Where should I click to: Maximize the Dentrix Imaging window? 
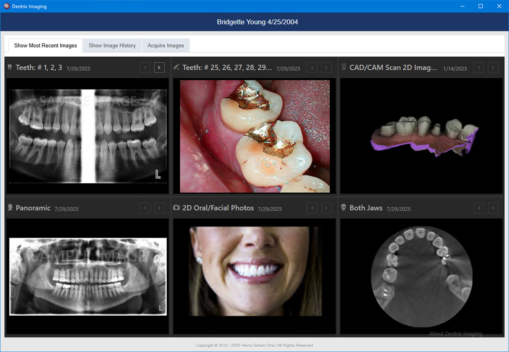[x=481, y=6]
